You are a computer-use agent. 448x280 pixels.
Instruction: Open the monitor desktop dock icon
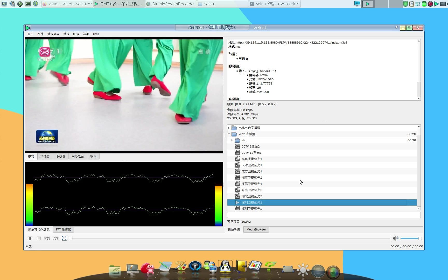(x=132, y=269)
